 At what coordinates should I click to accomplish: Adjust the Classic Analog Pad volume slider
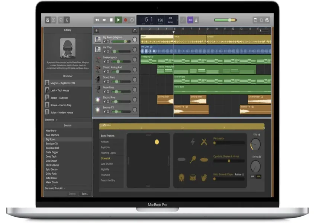click(121, 71)
